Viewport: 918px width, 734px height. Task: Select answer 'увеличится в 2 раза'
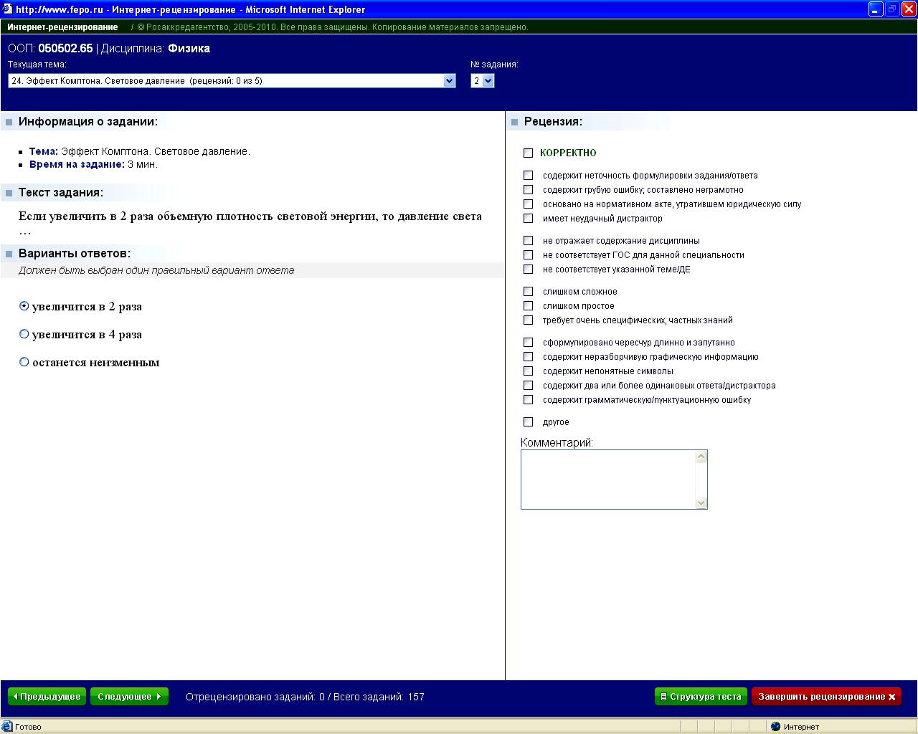pos(24,306)
